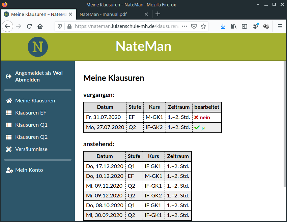
Task: Click the NateMan logo icon
Action: tap(37, 47)
